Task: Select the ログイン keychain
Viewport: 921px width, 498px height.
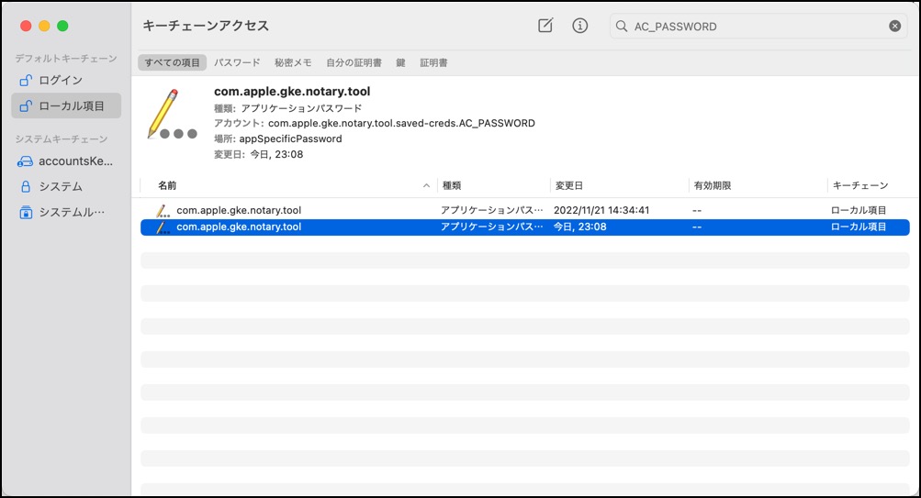Action: [66, 80]
